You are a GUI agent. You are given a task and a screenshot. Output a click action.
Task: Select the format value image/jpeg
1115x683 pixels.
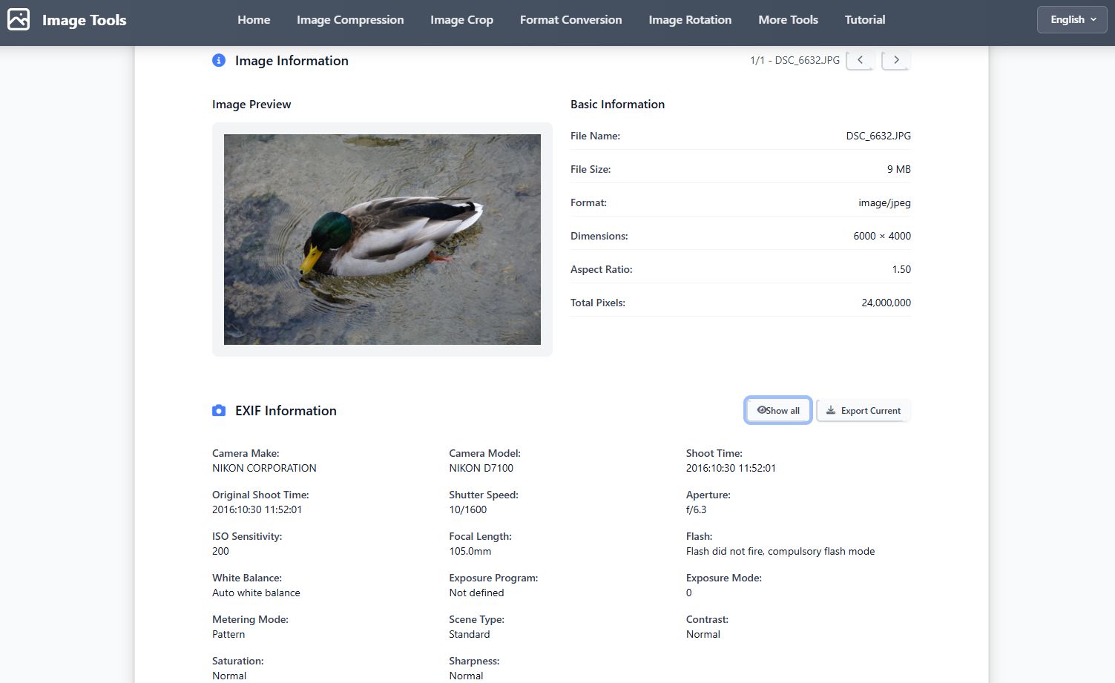[x=884, y=202]
